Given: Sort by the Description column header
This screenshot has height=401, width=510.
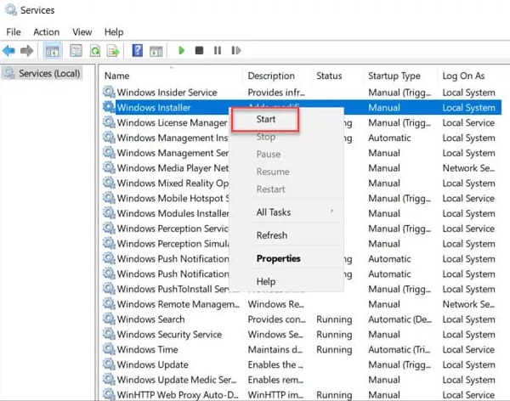Looking at the screenshot, I should pos(277,76).
